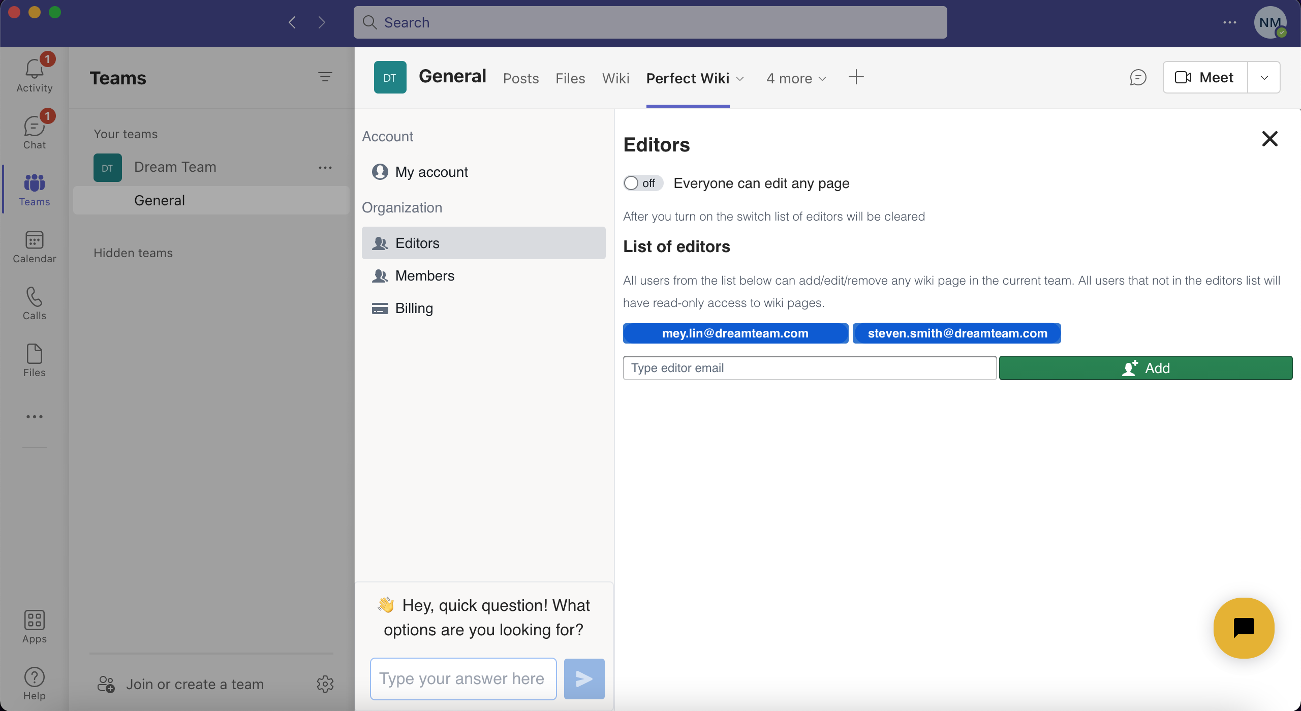Switch to the Wiki tab
1301x711 pixels.
[x=615, y=78]
